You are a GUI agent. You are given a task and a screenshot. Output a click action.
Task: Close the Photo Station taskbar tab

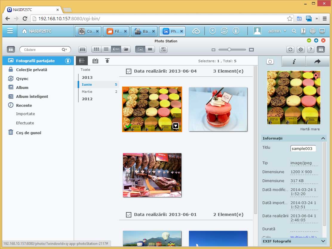click(182, 31)
